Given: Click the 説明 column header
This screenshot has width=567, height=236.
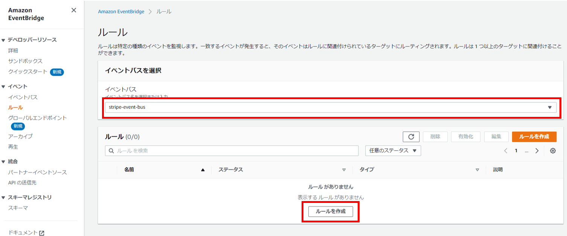Looking at the screenshot, I should tap(498, 170).
